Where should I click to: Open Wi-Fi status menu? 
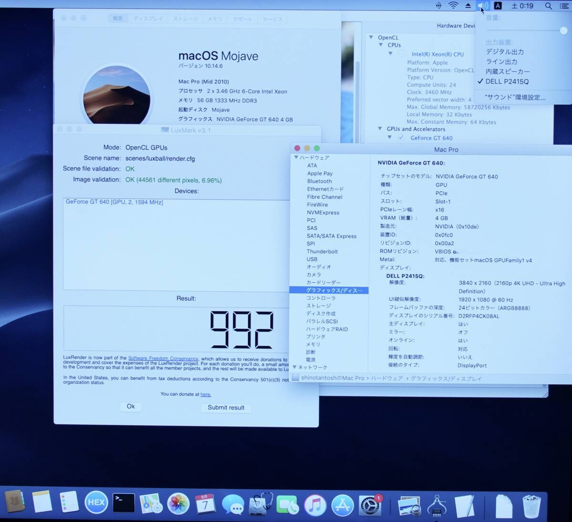tap(453, 6)
